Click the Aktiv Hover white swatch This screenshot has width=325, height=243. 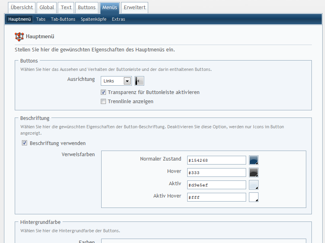tap(254, 197)
